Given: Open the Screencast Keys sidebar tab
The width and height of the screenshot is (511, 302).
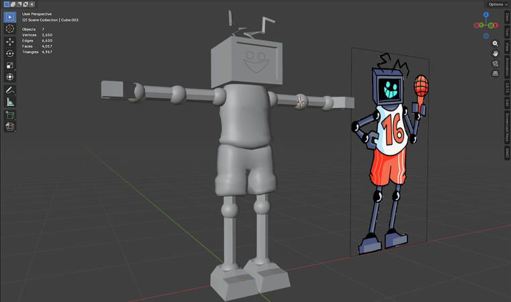Looking at the screenshot, I should [x=507, y=128].
